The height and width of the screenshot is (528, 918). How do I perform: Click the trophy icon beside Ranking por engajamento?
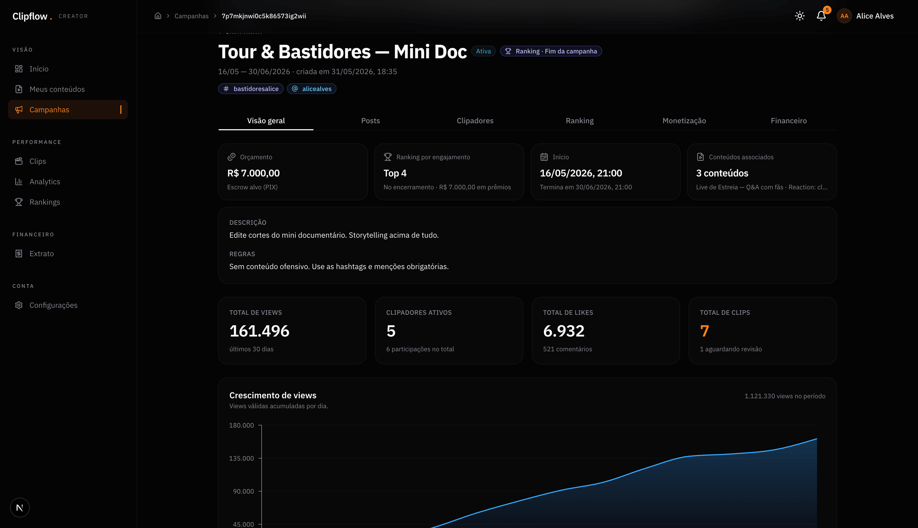pyautogui.click(x=388, y=157)
